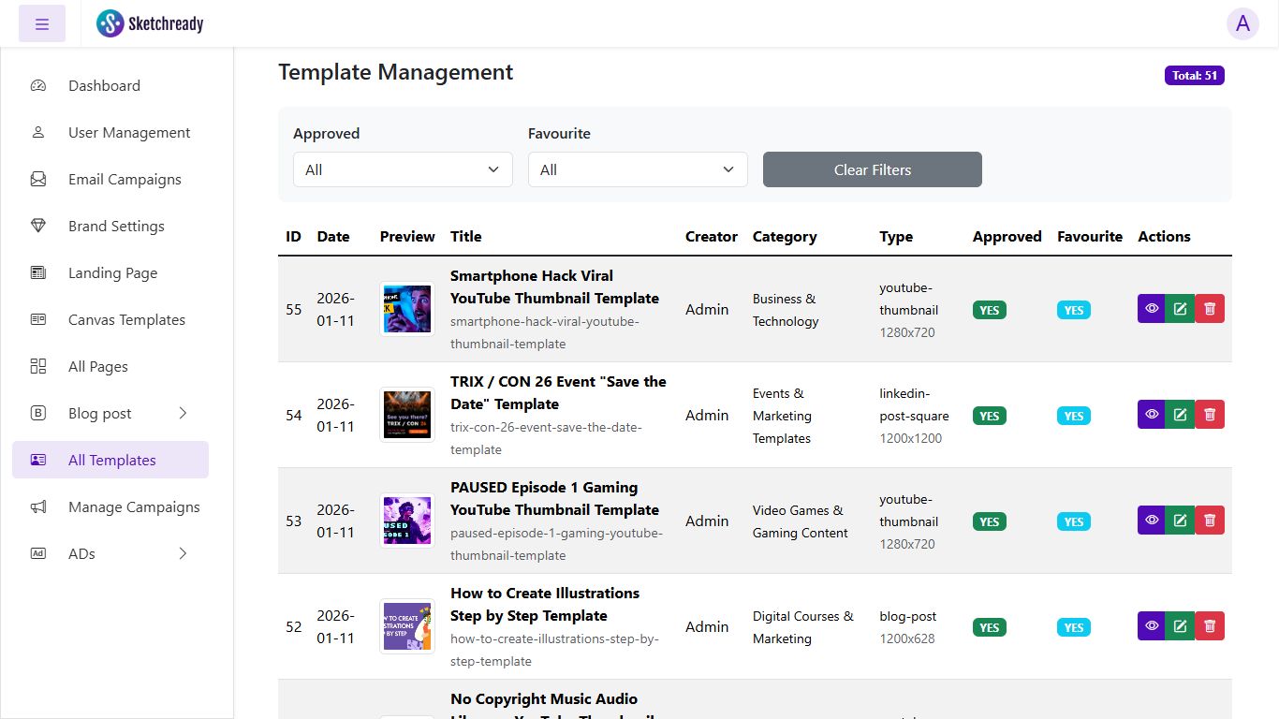The width and height of the screenshot is (1279, 719).
Task: Delete the How to Create Illustrations template
Action: 1210,626
